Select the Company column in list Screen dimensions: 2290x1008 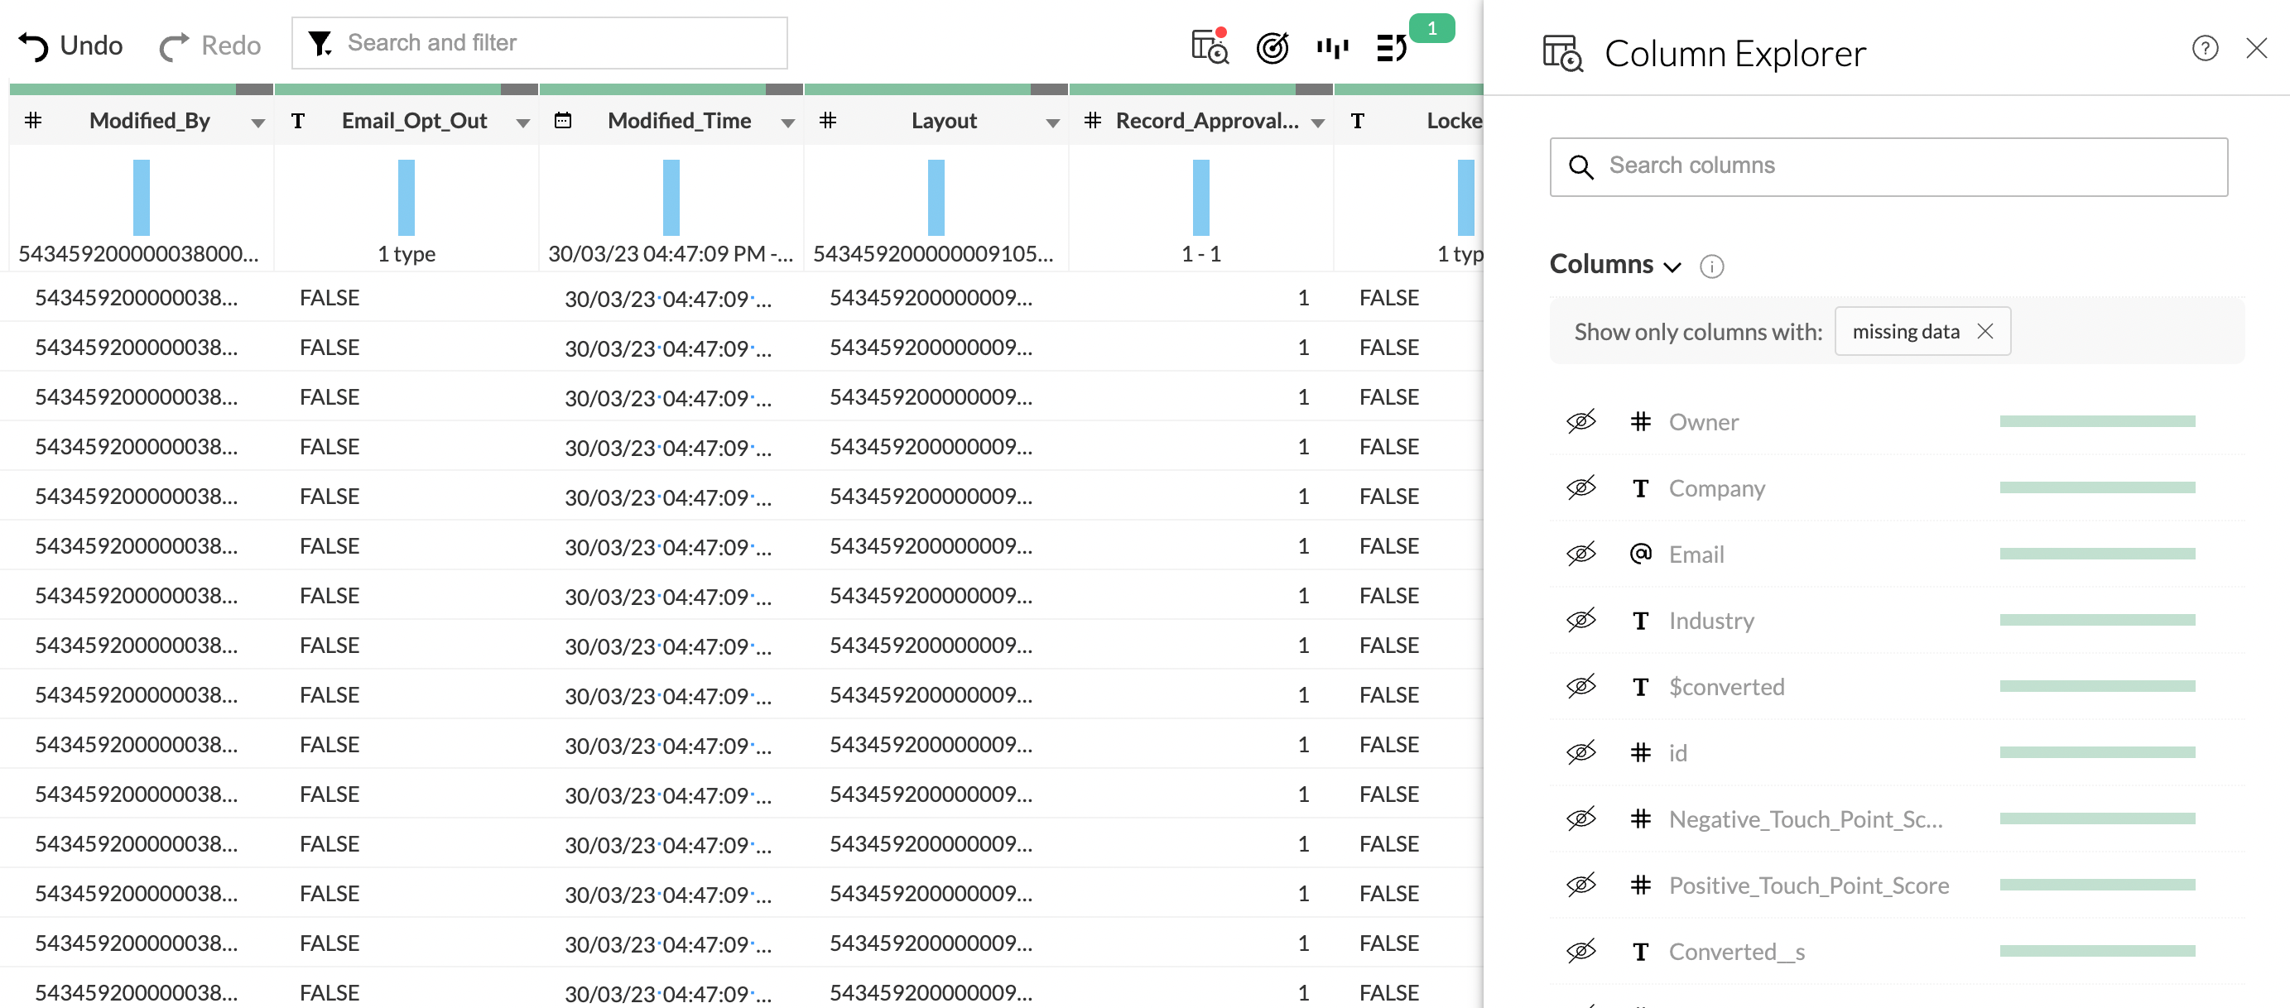tap(1716, 488)
